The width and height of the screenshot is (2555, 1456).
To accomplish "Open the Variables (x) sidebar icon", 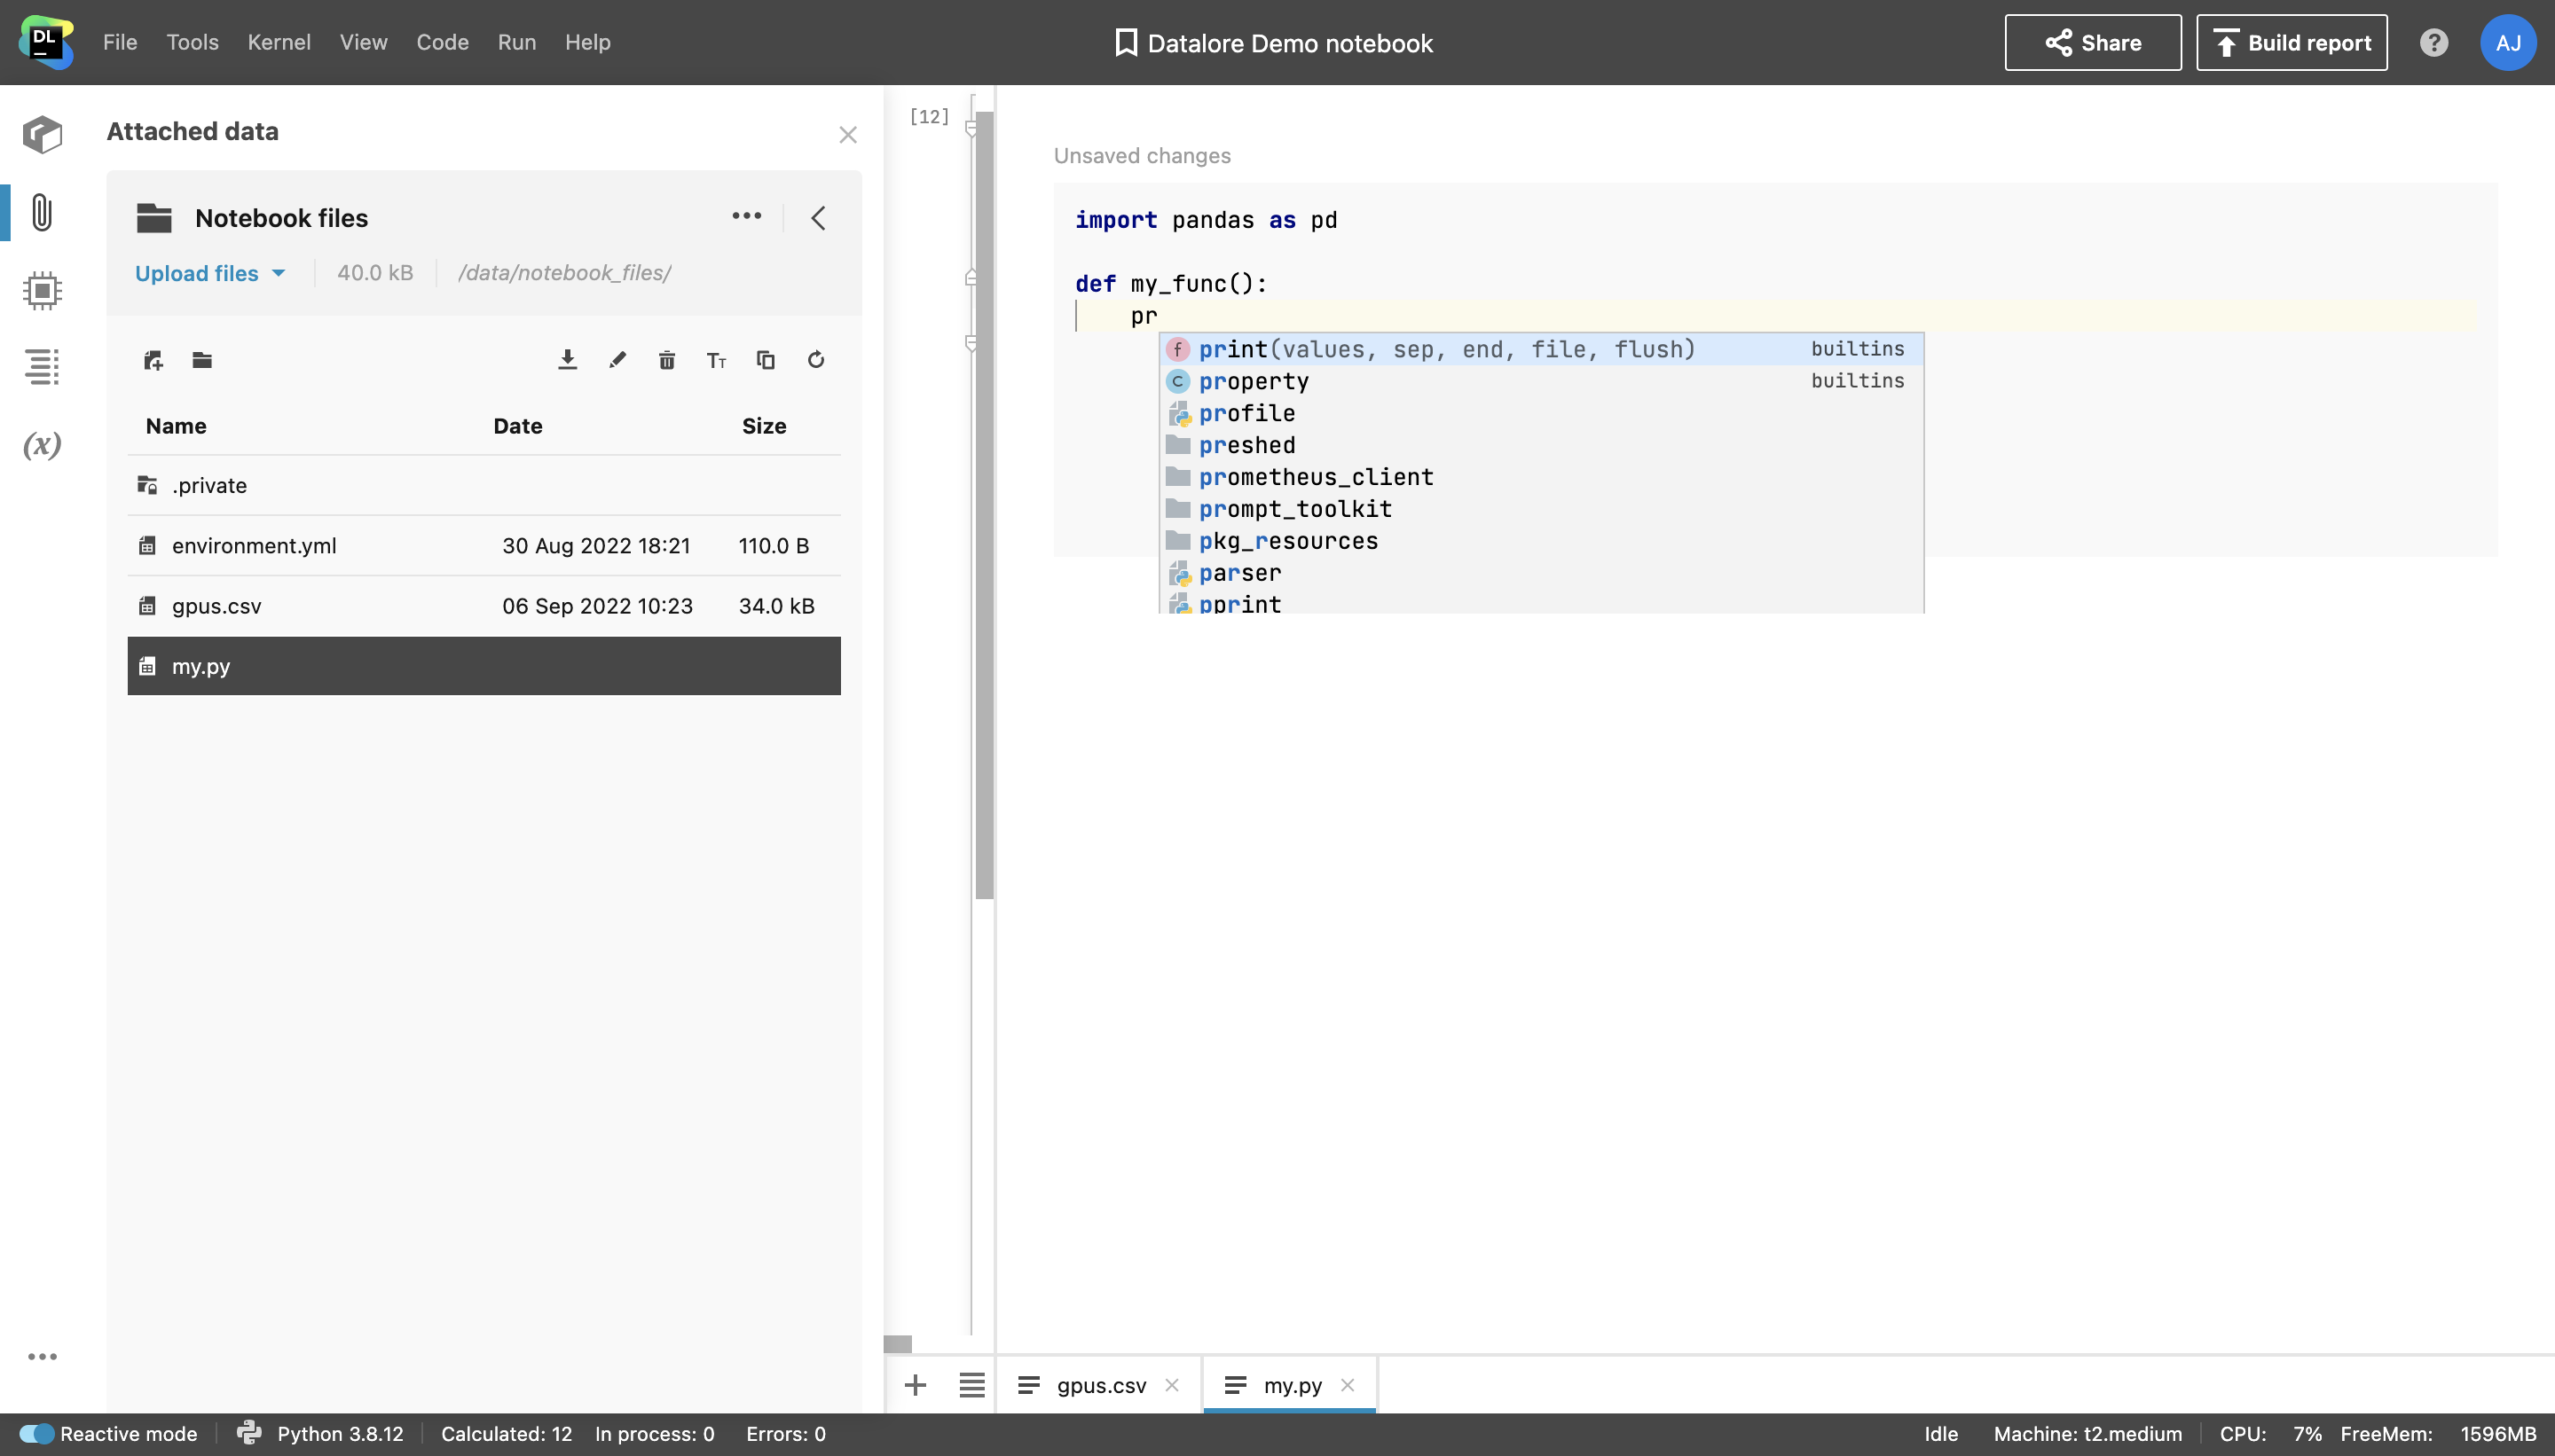I will click(x=42, y=445).
